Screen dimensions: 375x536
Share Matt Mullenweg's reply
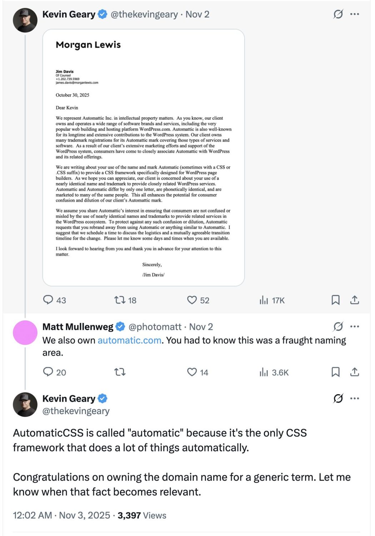354,372
